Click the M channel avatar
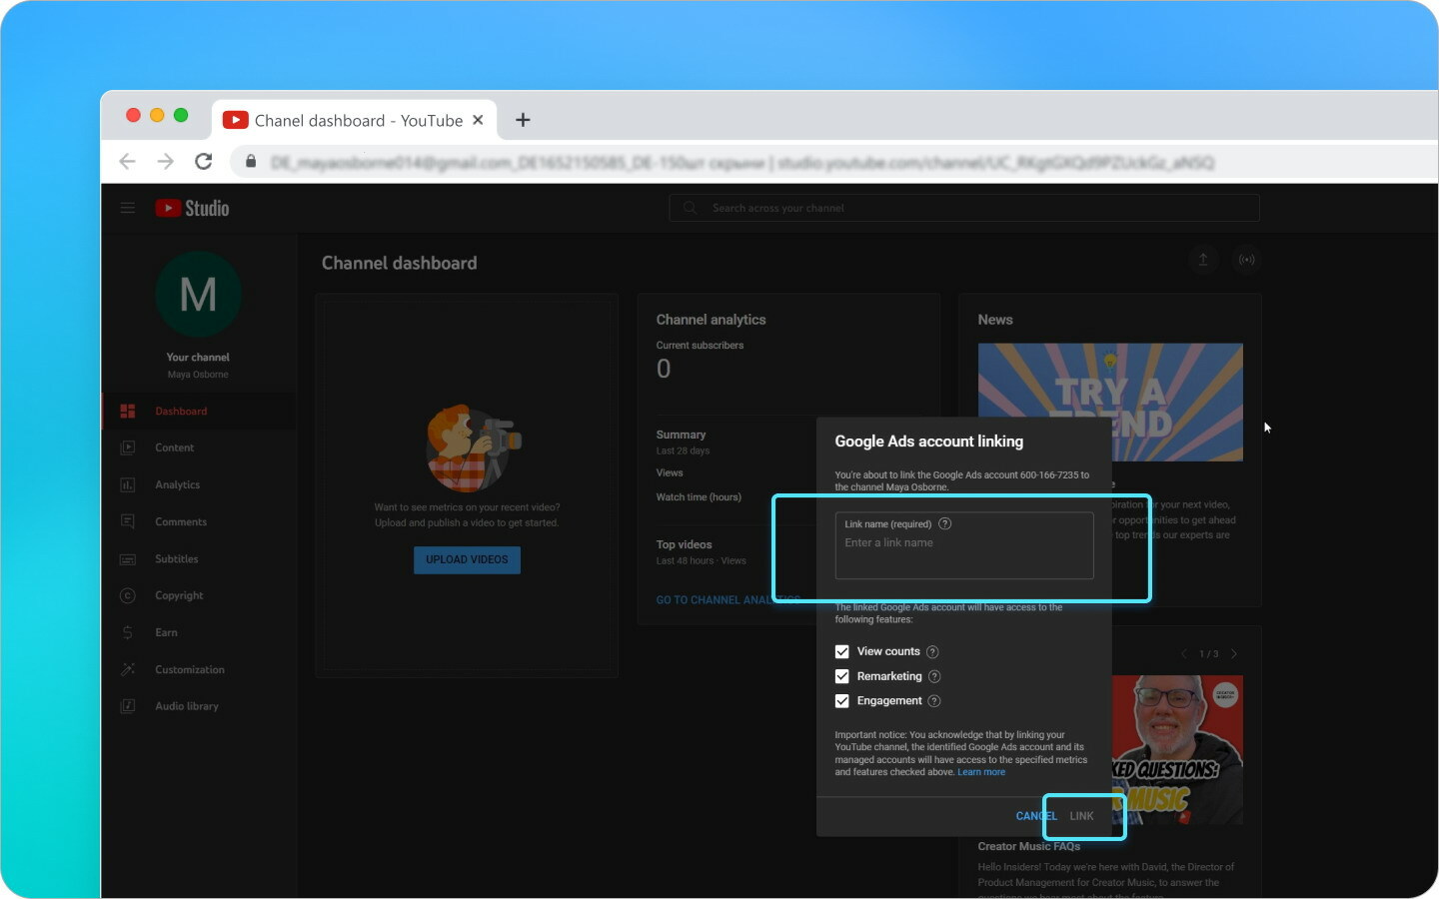The image size is (1439, 899). (x=198, y=295)
